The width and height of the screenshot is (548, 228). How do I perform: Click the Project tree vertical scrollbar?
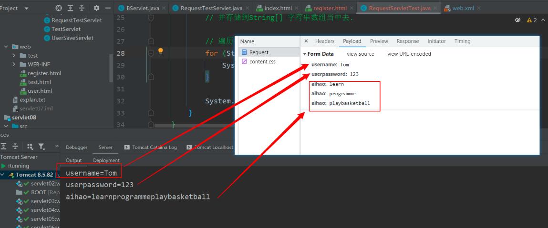click(x=112, y=68)
